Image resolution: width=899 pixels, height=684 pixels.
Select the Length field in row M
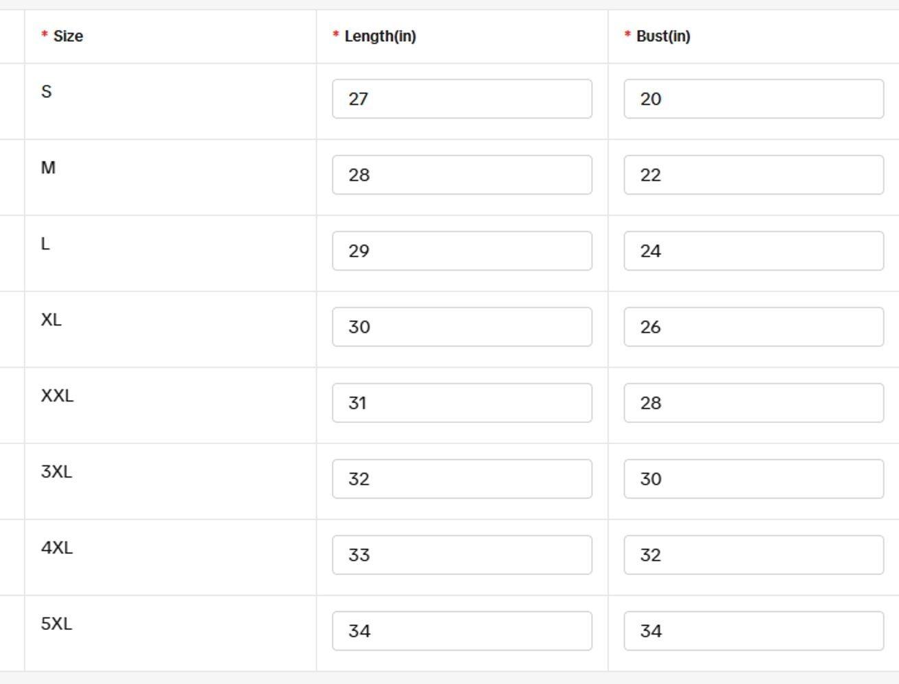pyautogui.click(x=462, y=175)
